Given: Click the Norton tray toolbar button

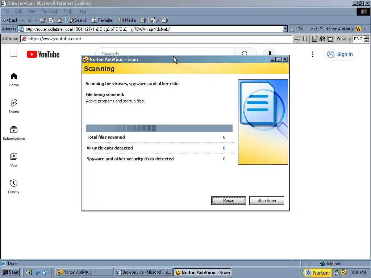Looking at the screenshot, I should coord(317,273).
